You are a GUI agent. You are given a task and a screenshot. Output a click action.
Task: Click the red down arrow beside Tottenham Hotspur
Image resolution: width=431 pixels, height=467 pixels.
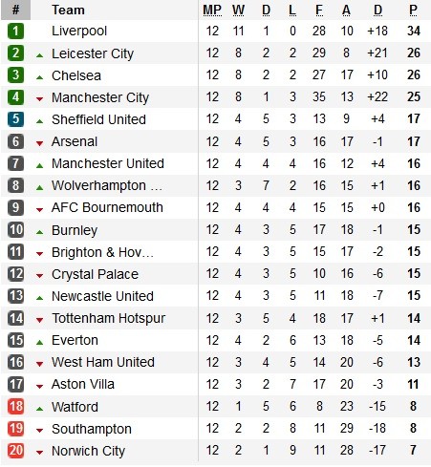(39, 320)
